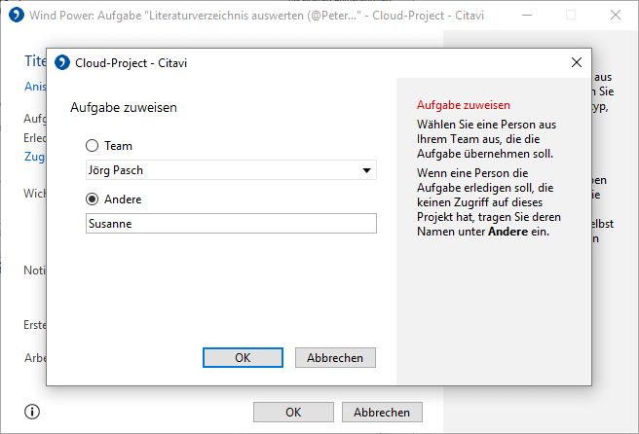The image size is (639, 434).
Task: Expand the Jörg Pasch dropdown arrow
Action: [x=367, y=170]
